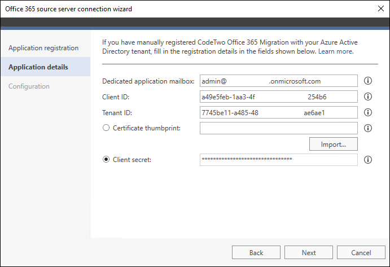Open the Learn more link
Viewport: 390px width, 267px height.
coord(336,51)
